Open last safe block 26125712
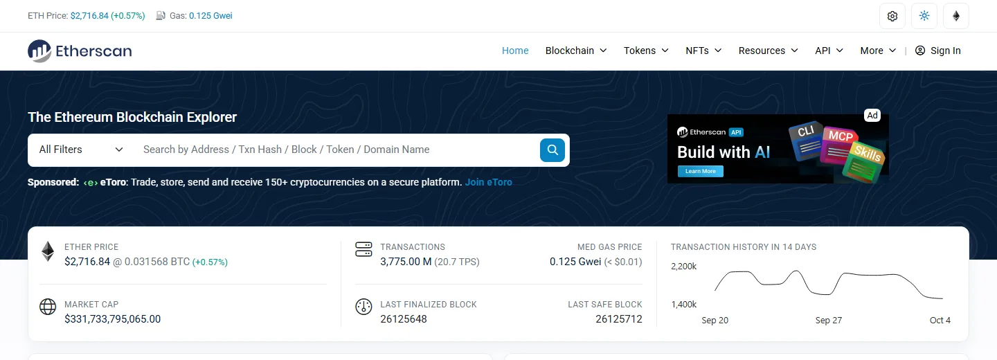997x360 pixels. (619, 319)
